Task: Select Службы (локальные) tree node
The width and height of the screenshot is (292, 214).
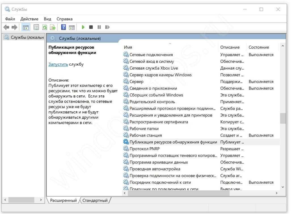Action: tap(27, 37)
